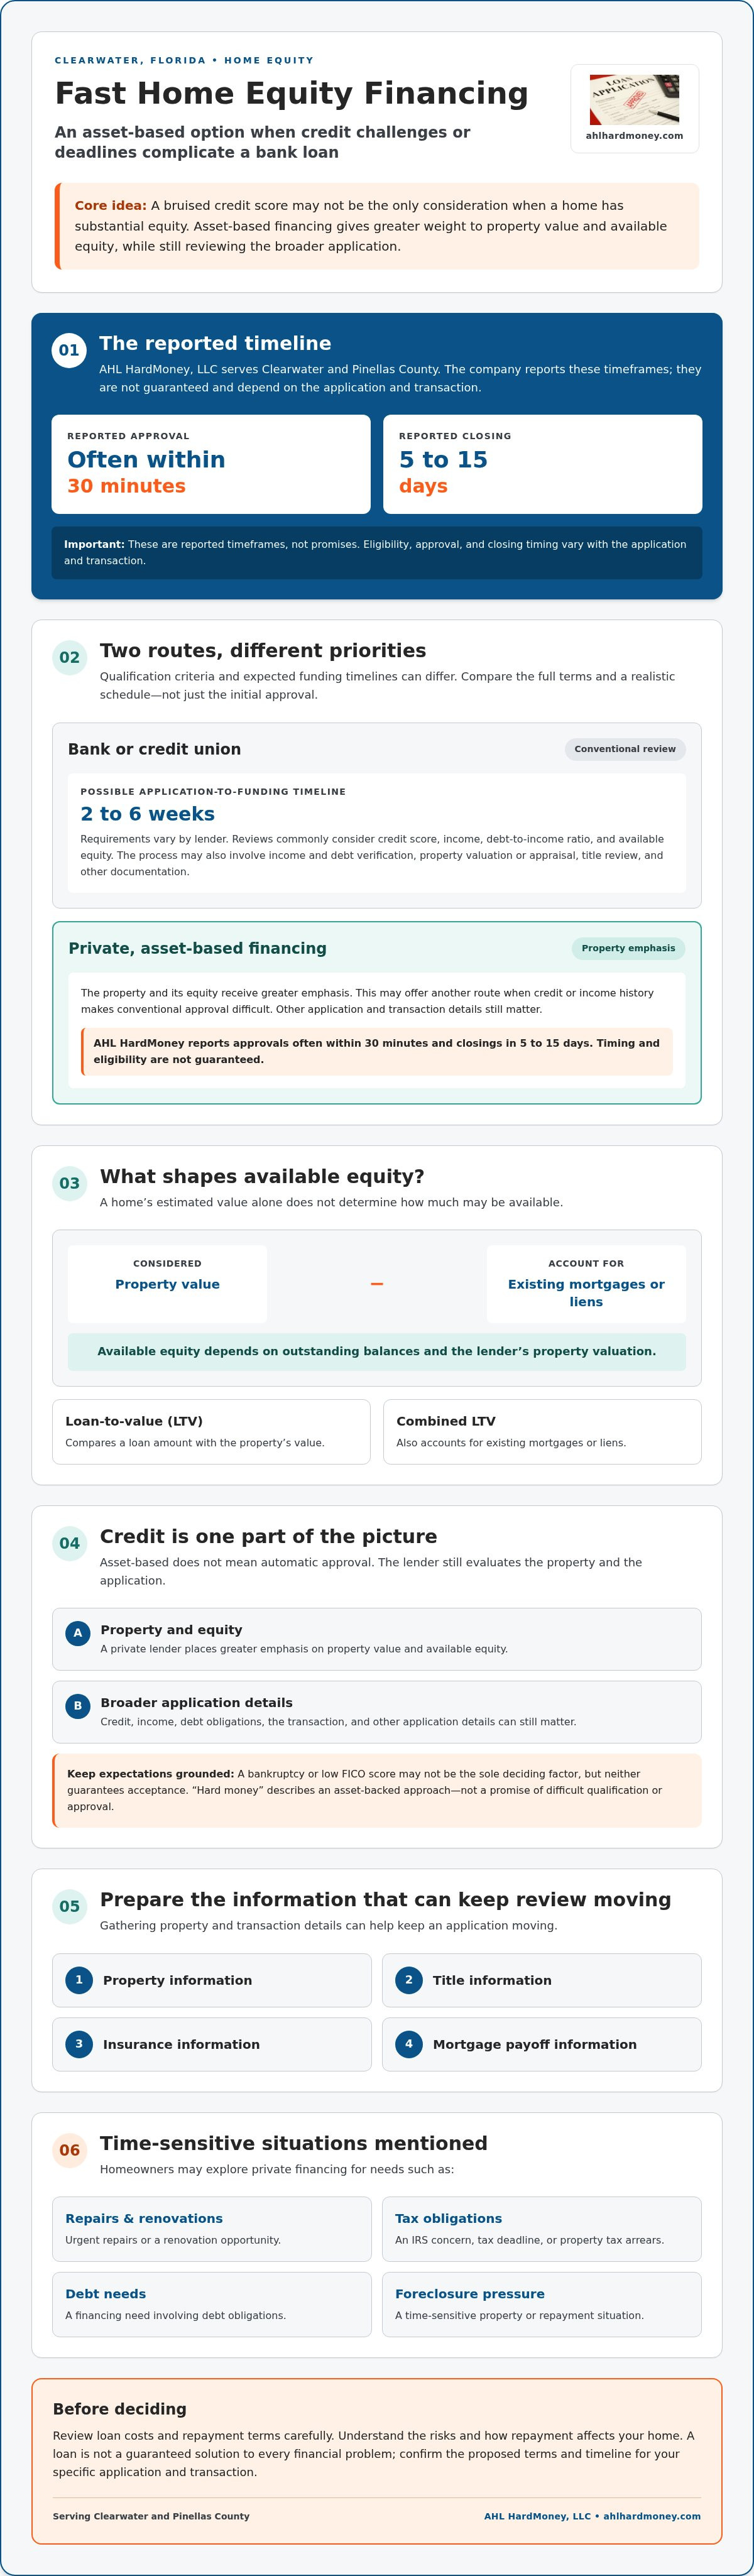The width and height of the screenshot is (754, 2576).
Task: Click the loan application thumbnail image
Action: (x=634, y=100)
